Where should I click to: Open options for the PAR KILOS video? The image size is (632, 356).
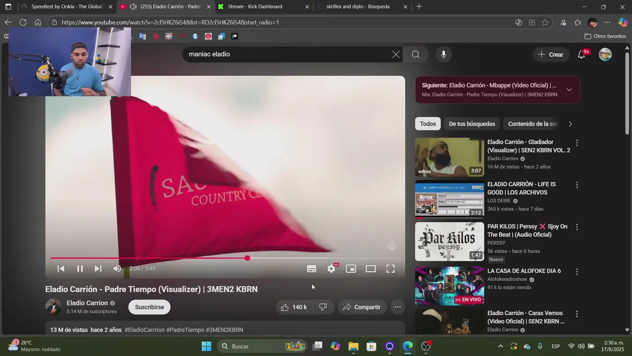577,227
